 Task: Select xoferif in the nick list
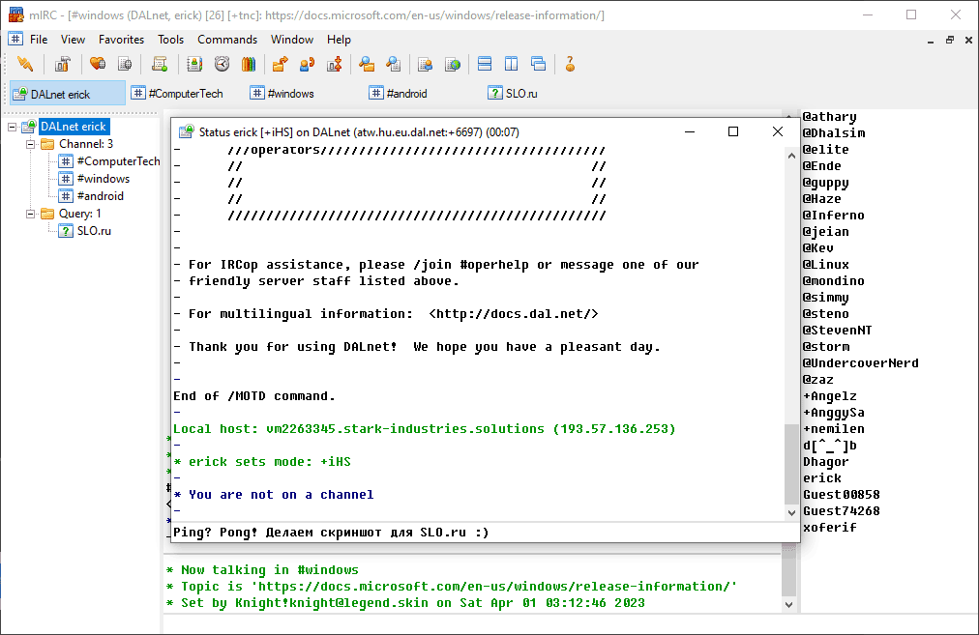[829, 528]
